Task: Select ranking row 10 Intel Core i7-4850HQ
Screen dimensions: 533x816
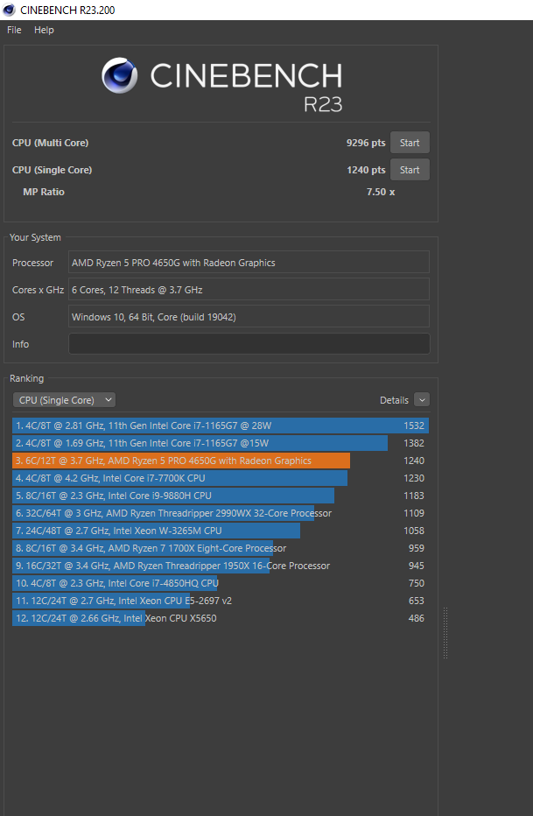Action: click(221, 583)
